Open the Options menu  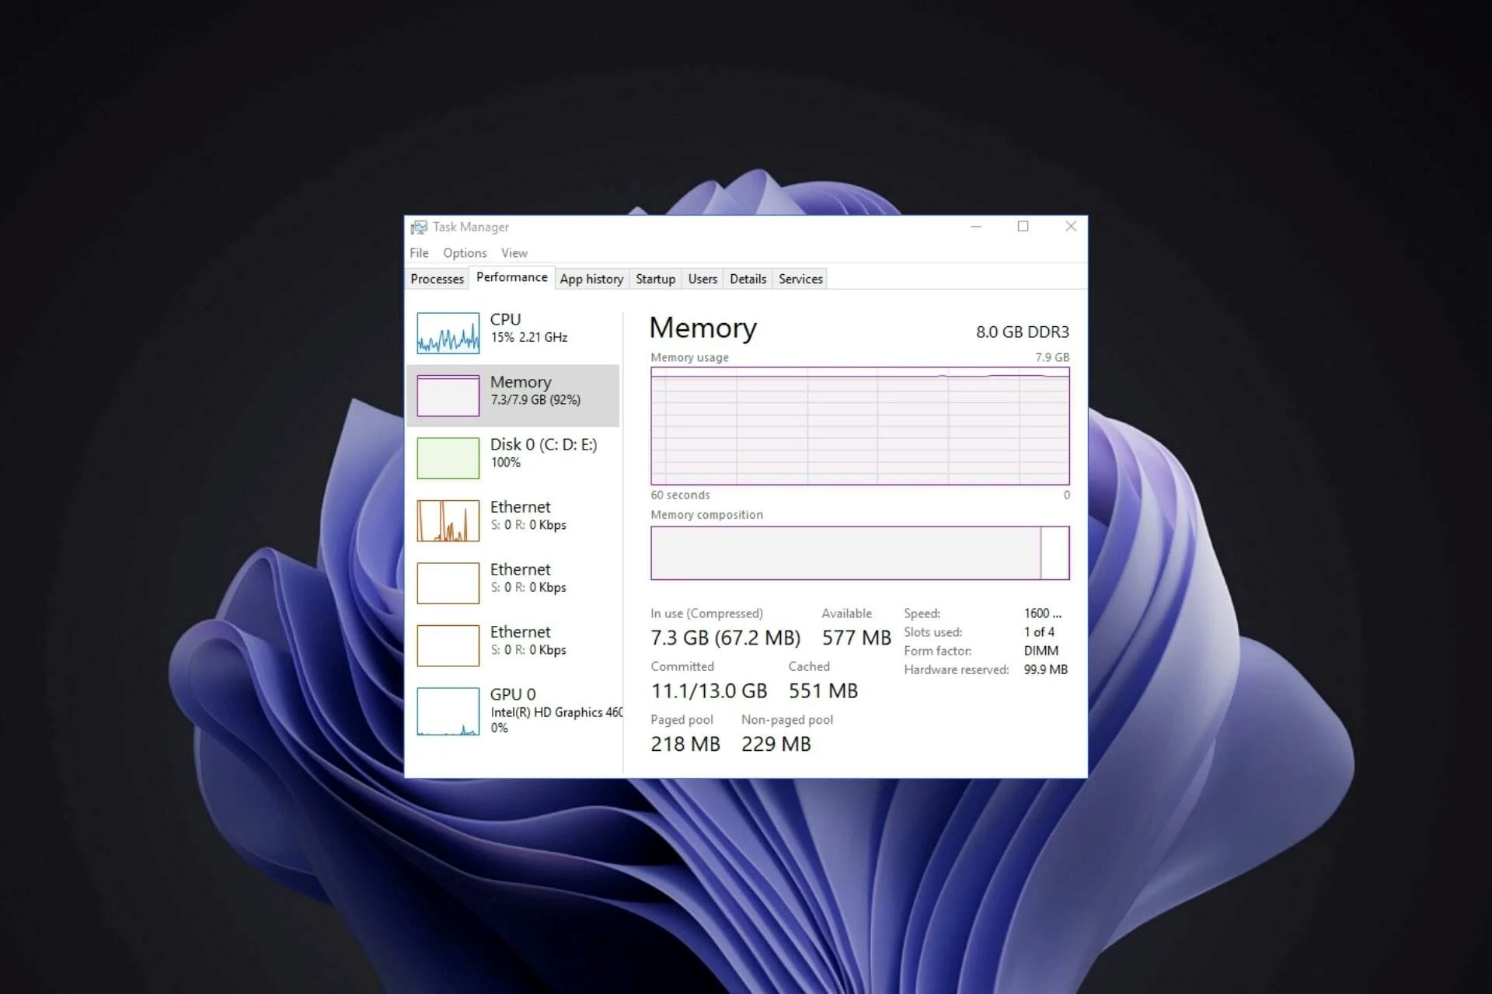pyautogui.click(x=466, y=253)
